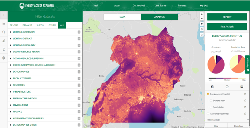Zoom in the map with plus button
Image resolution: width=250 pixels, height=128 pixels.
pos(202,14)
